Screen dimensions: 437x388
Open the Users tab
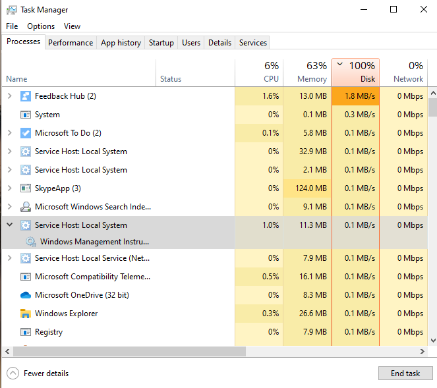point(191,43)
